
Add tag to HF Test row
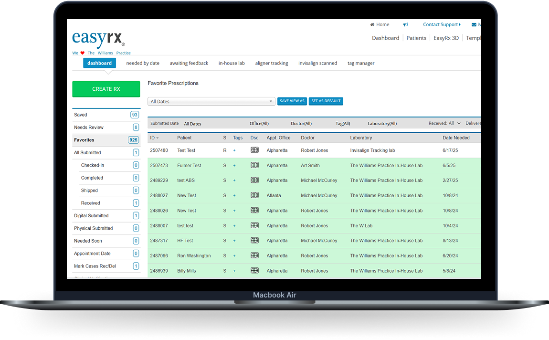[234, 241]
